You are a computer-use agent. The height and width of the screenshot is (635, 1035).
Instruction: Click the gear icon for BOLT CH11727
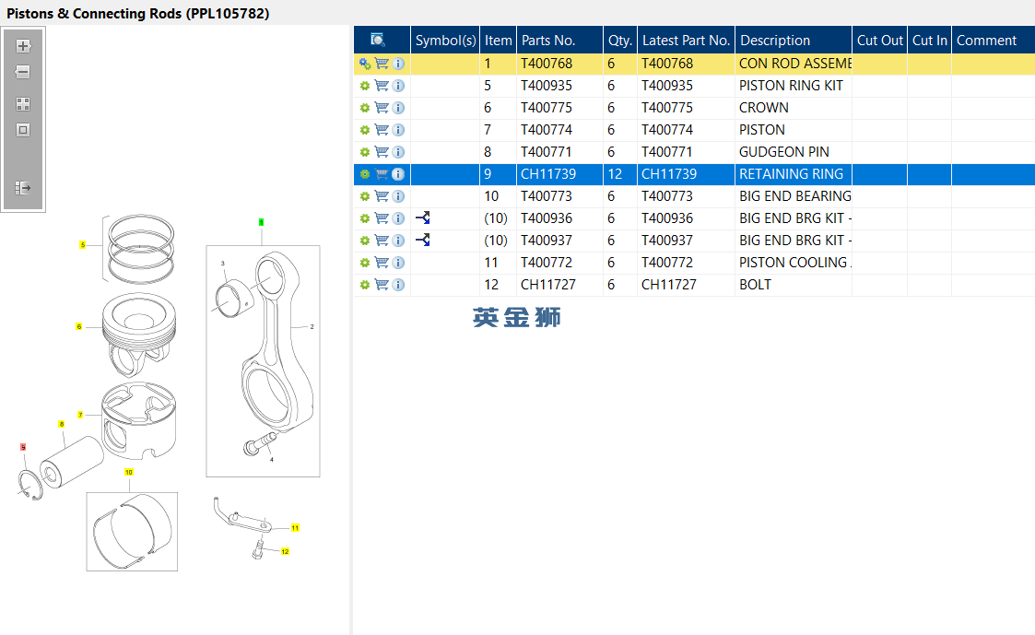pos(365,285)
